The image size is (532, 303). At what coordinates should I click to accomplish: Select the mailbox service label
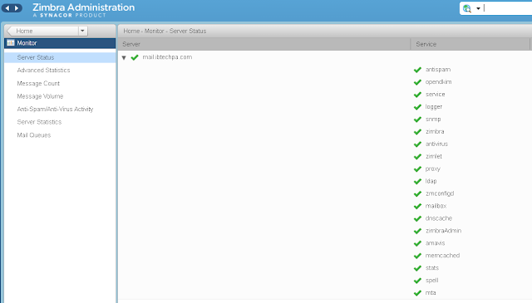[x=436, y=206]
